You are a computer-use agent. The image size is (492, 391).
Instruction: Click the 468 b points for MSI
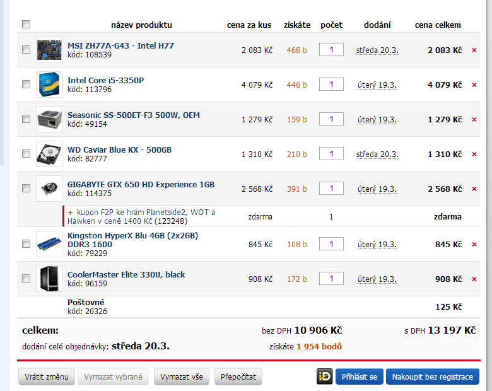296,50
